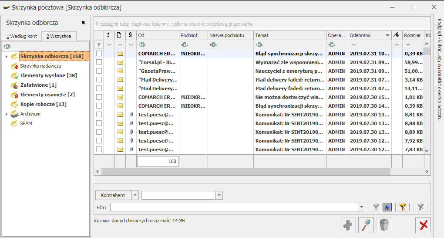Open the filter constructor funnel with pencil
Viewport: 444px width, 238px height.
tap(404, 207)
